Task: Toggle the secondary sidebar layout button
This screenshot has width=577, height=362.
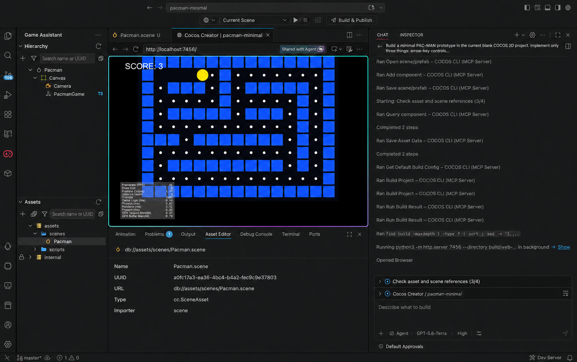Action: coord(558,8)
